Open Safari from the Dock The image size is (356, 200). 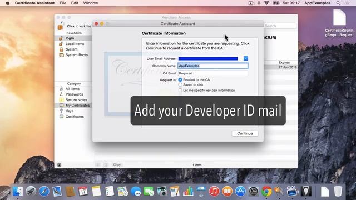point(44,191)
